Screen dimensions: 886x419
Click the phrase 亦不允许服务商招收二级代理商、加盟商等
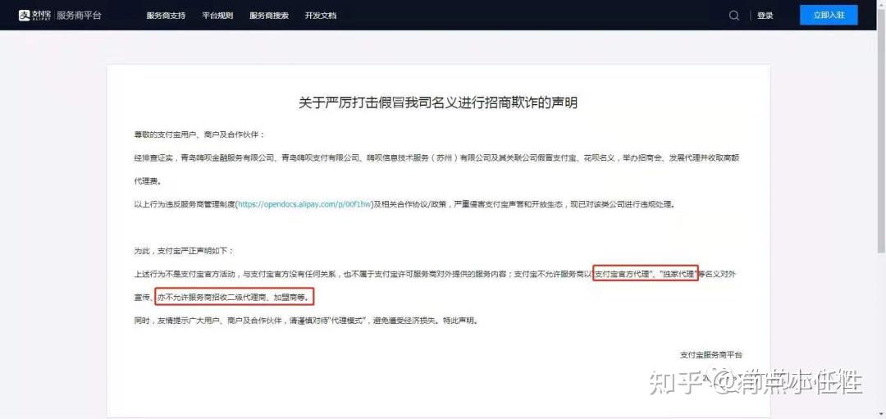234,297
